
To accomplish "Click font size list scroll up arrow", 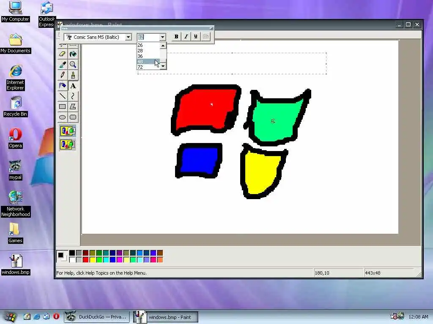I will pos(163,46).
